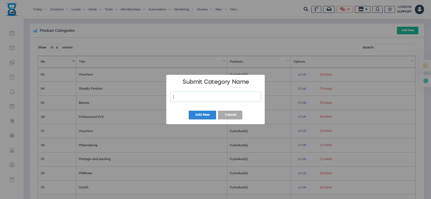The height and width of the screenshot is (199, 431).
Task: Click the Add New button in the dialog
Action: tap(202, 115)
